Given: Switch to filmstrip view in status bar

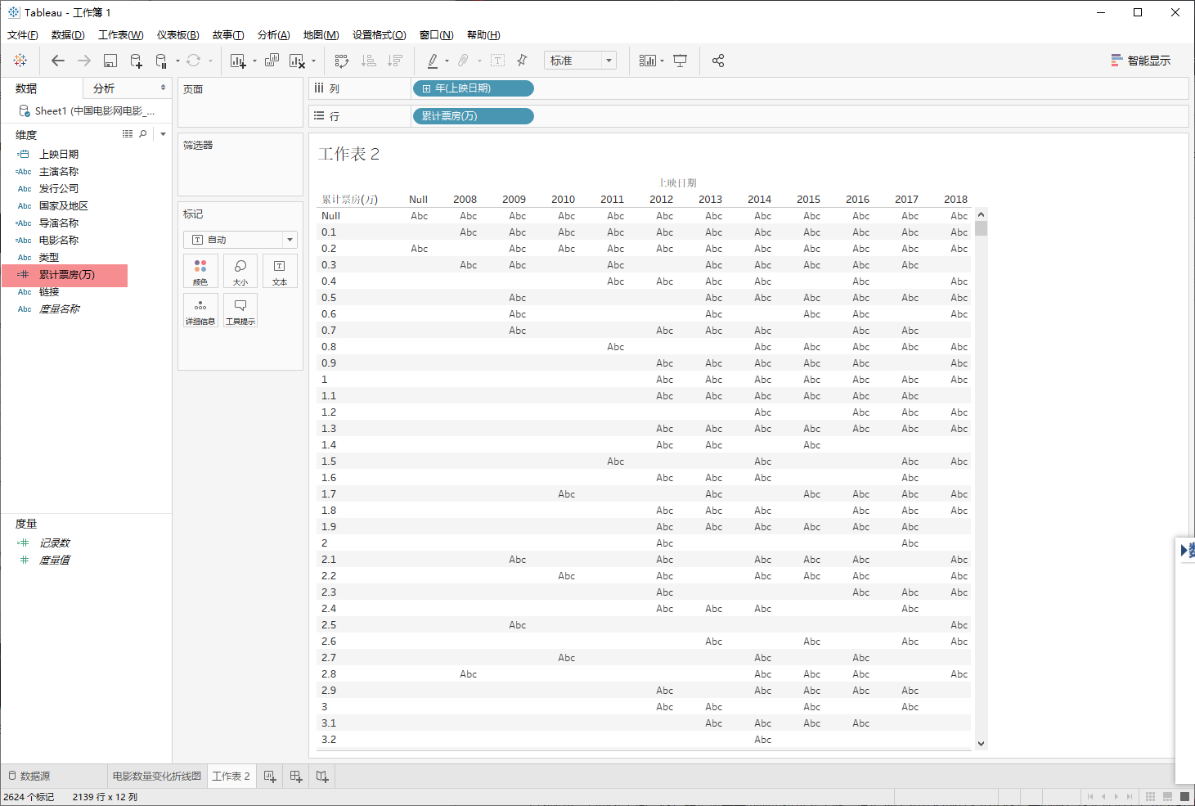Looking at the screenshot, I should (1167, 796).
